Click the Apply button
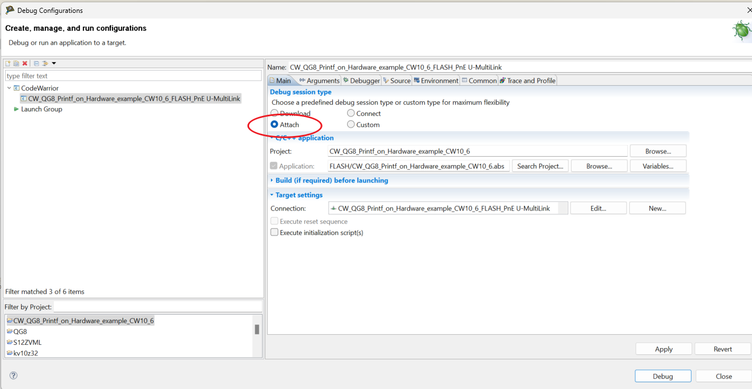752x389 pixels. pyautogui.click(x=664, y=349)
